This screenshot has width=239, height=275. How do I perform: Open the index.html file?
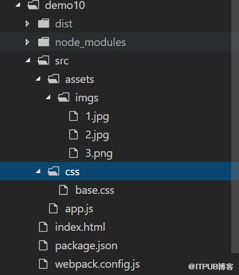click(80, 227)
